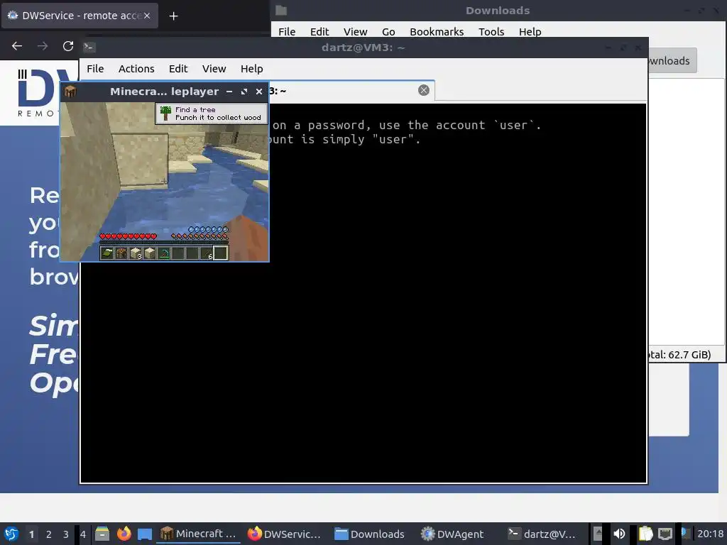Click the clock showing 20:18
The height and width of the screenshot is (545, 727).
[x=710, y=534]
